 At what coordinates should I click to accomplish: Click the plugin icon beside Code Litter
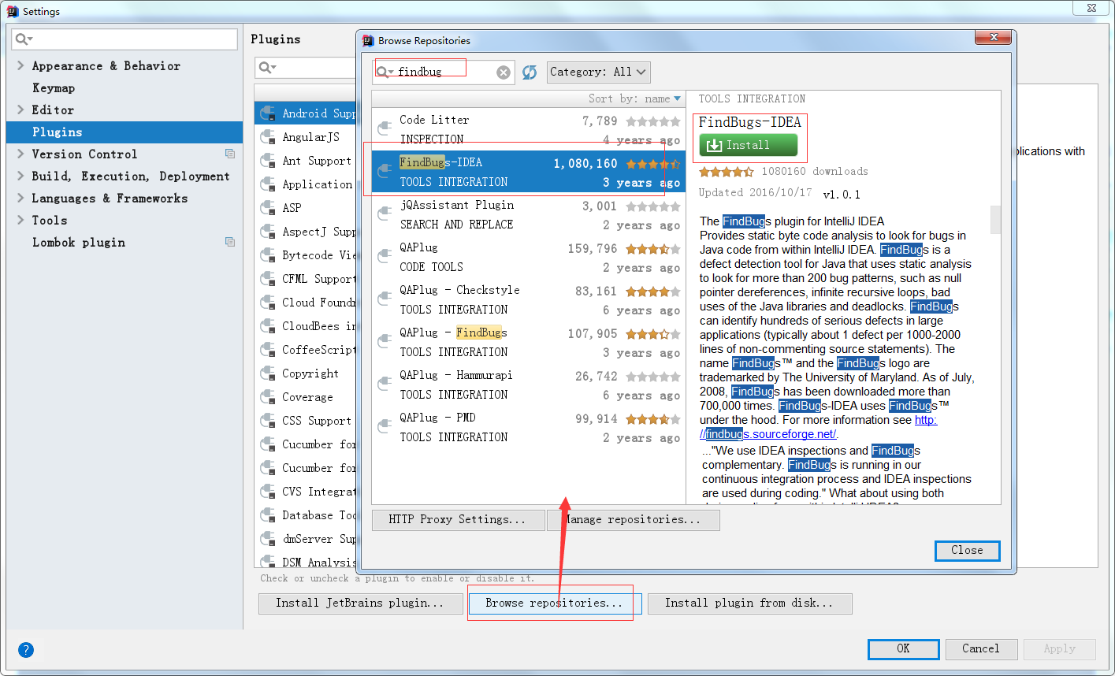[x=385, y=128]
